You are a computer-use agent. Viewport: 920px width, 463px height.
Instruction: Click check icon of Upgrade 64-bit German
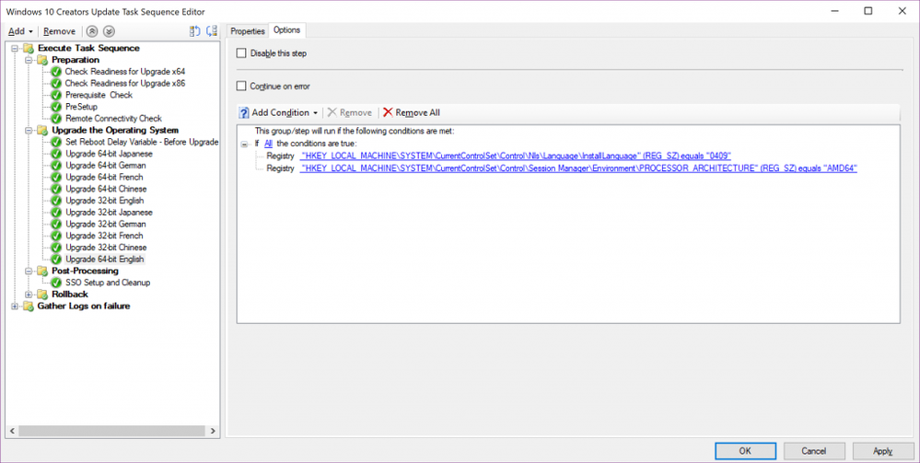point(56,166)
